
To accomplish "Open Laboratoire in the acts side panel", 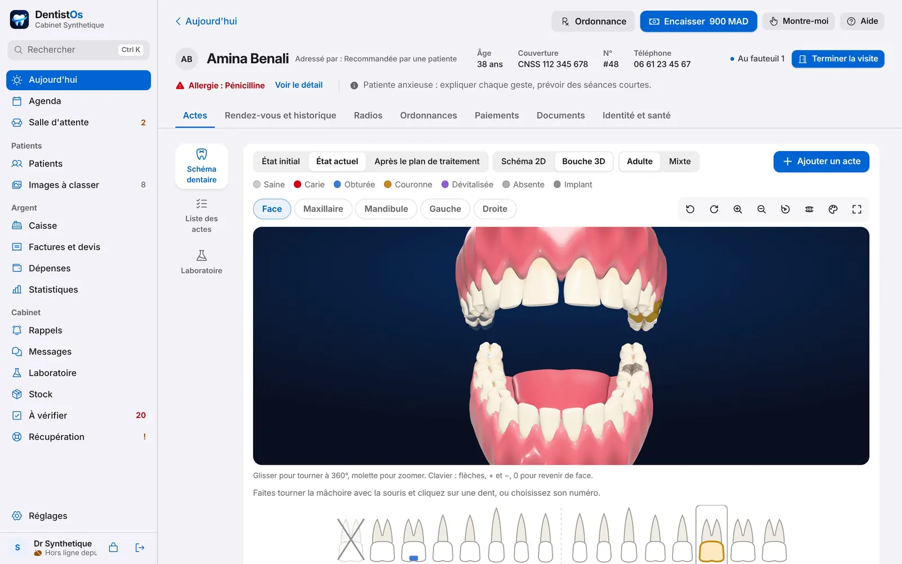I will (x=201, y=262).
